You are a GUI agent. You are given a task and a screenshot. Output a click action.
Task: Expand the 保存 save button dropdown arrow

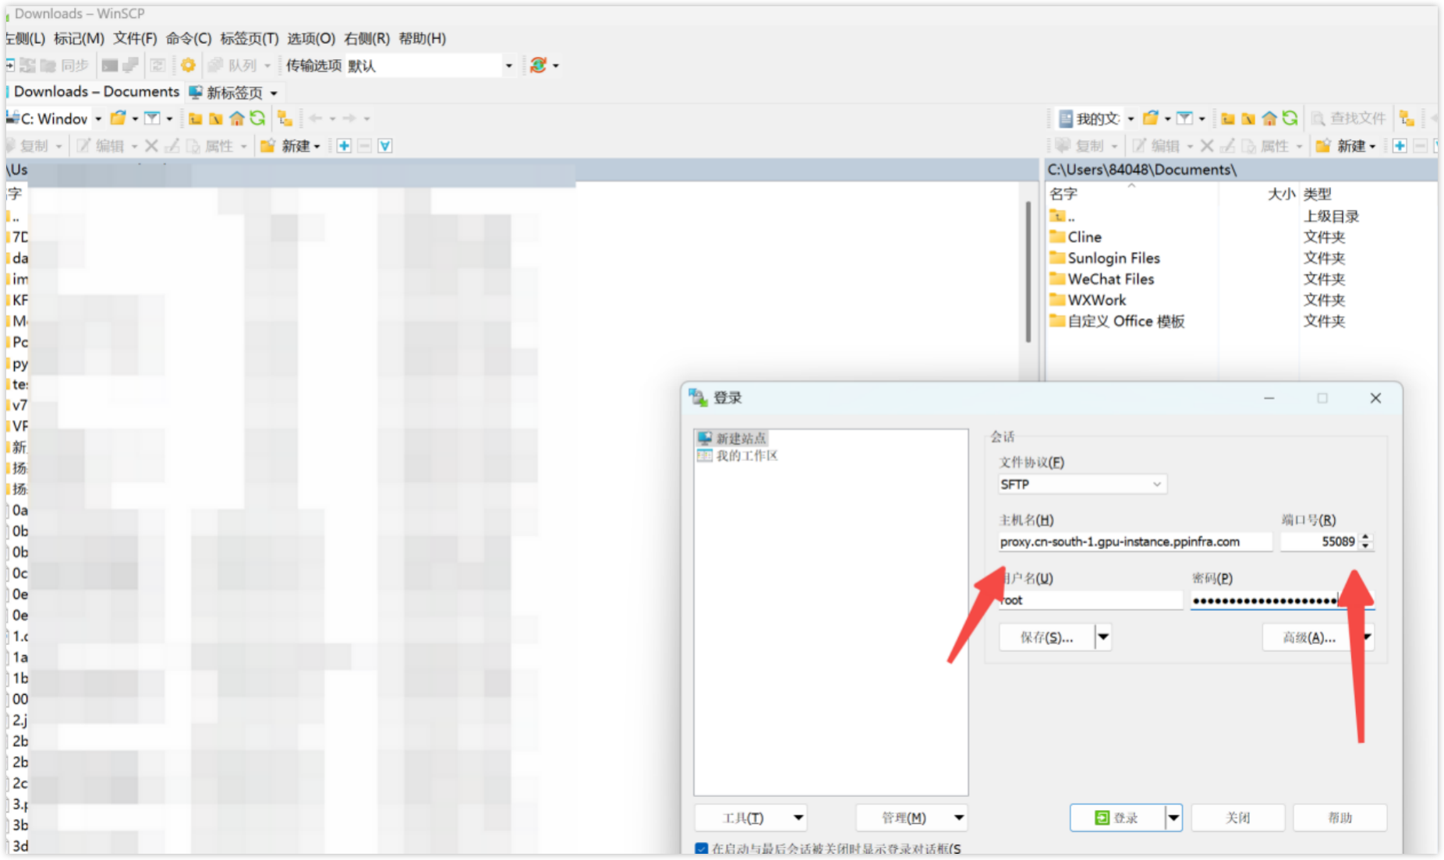1103,636
